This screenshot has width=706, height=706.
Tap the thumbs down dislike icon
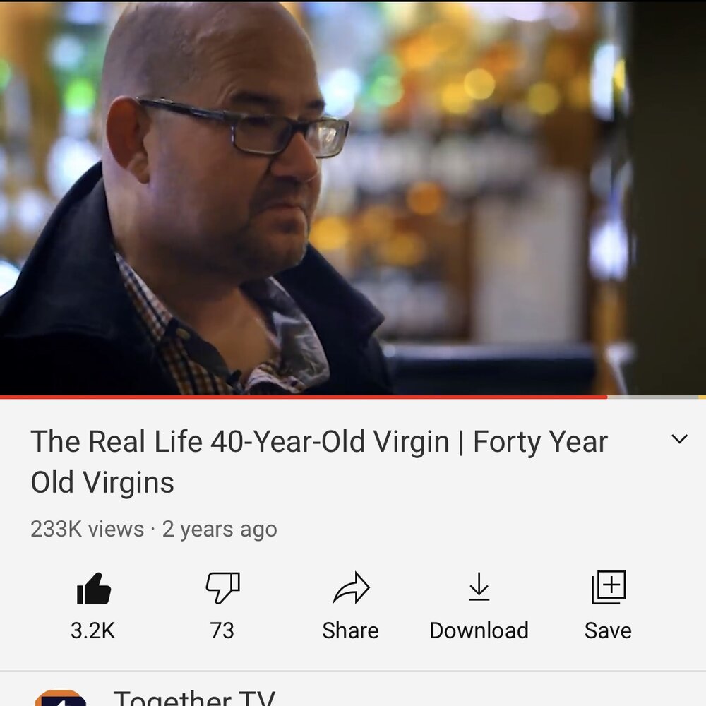pyautogui.click(x=222, y=587)
